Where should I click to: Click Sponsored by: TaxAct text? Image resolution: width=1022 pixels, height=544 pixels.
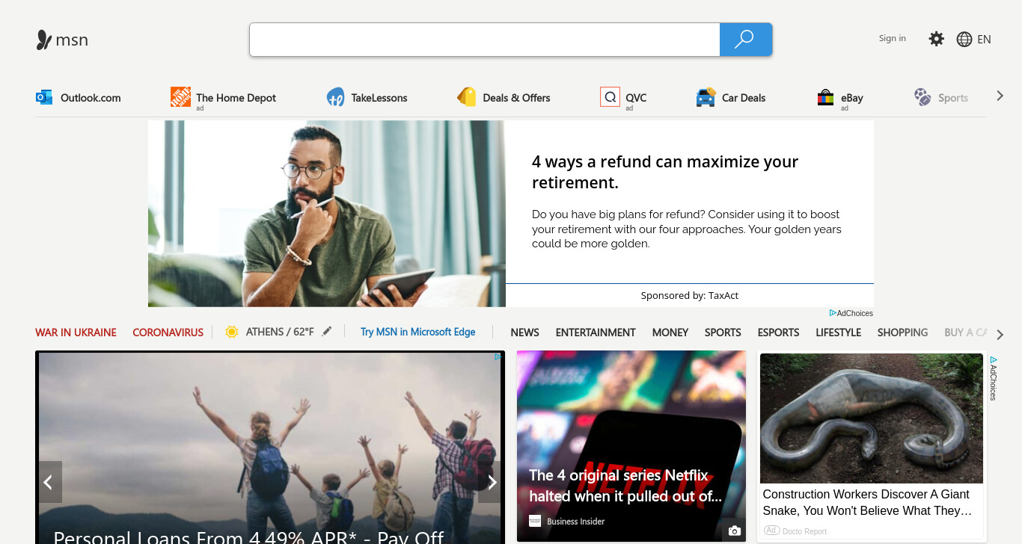[690, 296]
